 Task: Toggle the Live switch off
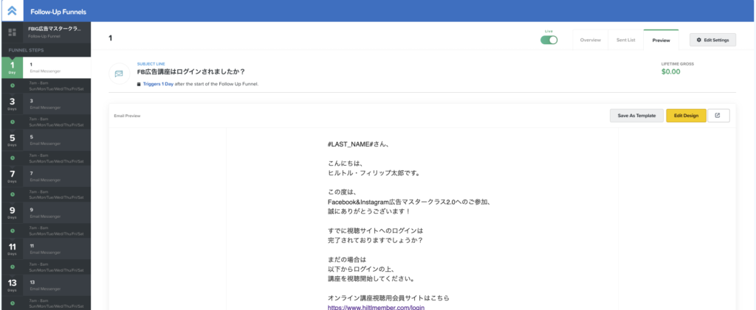(x=549, y=40)
